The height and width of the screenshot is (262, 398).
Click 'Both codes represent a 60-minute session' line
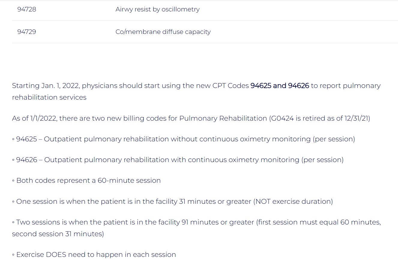(x=88, y=180)
